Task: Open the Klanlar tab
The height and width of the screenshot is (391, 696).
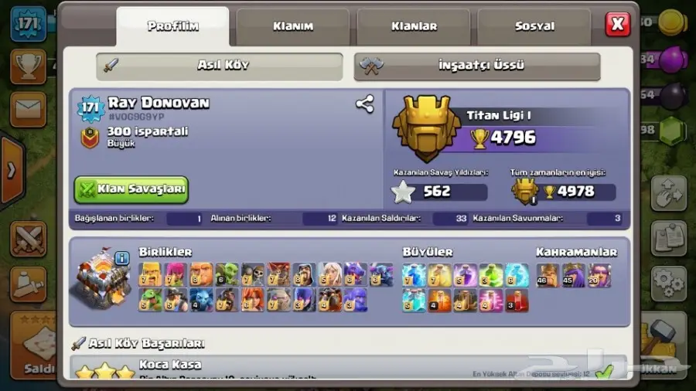Action: coord(414,26)
